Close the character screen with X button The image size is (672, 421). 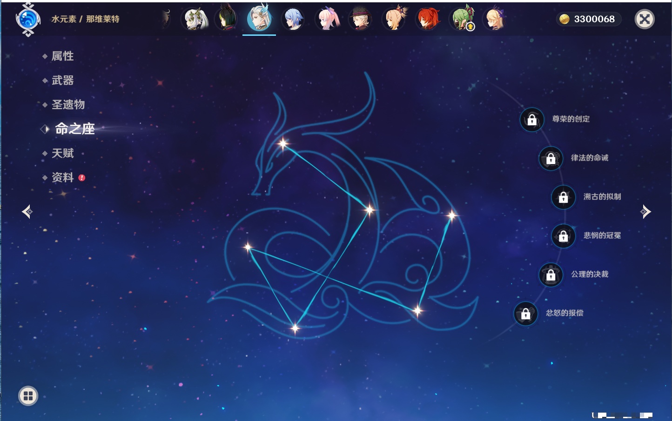pyautogui.click(x=645, y=19)
